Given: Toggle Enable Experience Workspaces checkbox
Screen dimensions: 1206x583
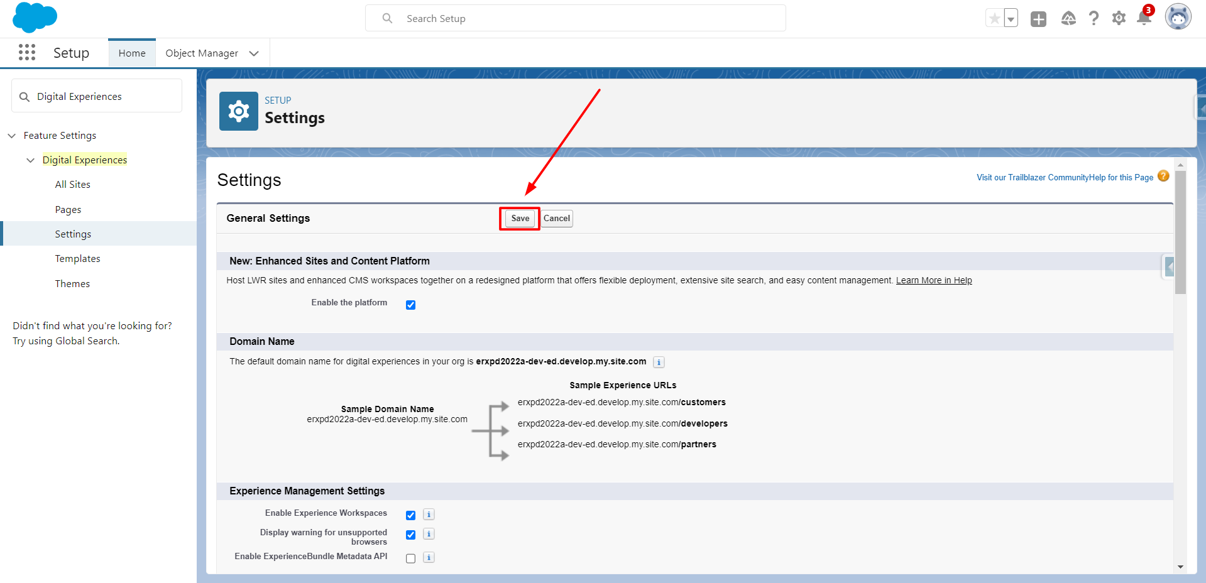Looking at the screenshot, I should pyautogui.click(x=410, y=515).
